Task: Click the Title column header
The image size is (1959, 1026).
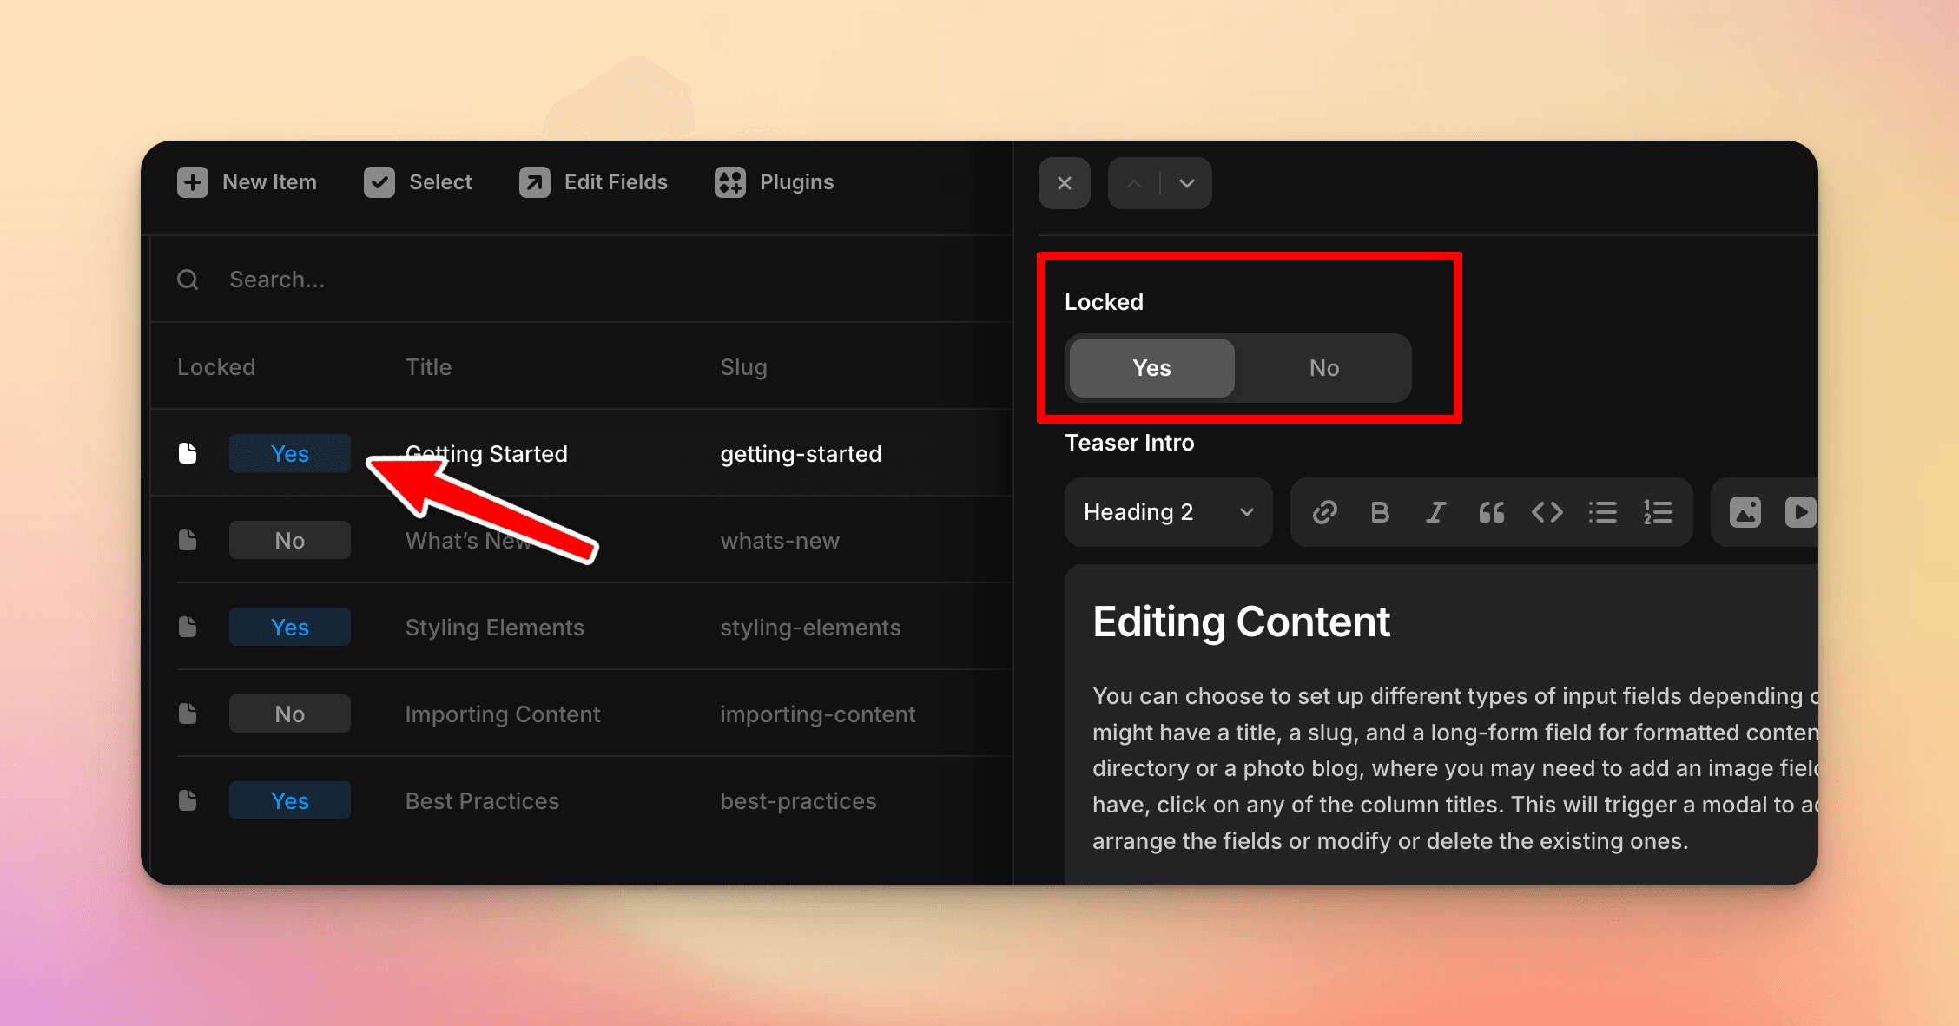Action: coord(428,366)
